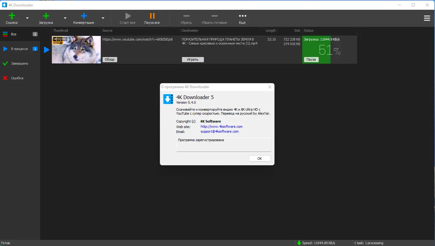Open the http://www.4ksoftware.com link
Viewport: 435px width, 246px height.
click(222, 127)
